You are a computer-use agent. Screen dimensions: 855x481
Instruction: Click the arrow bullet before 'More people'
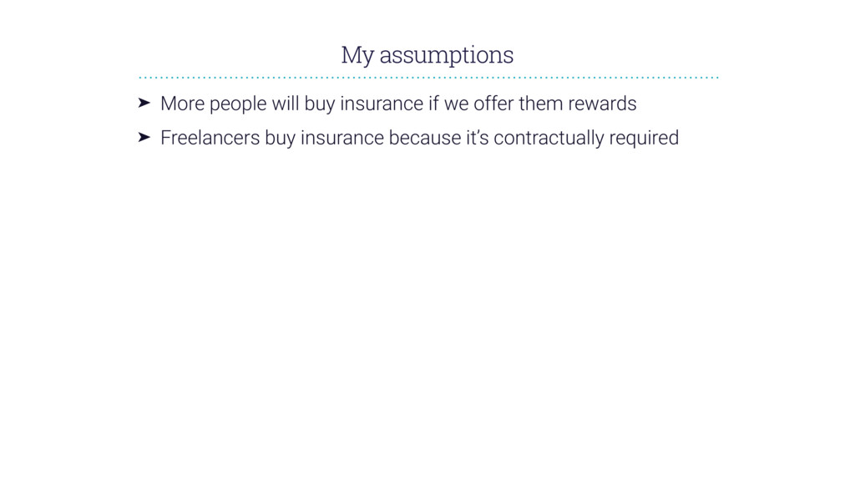click(x=144, y=103)
